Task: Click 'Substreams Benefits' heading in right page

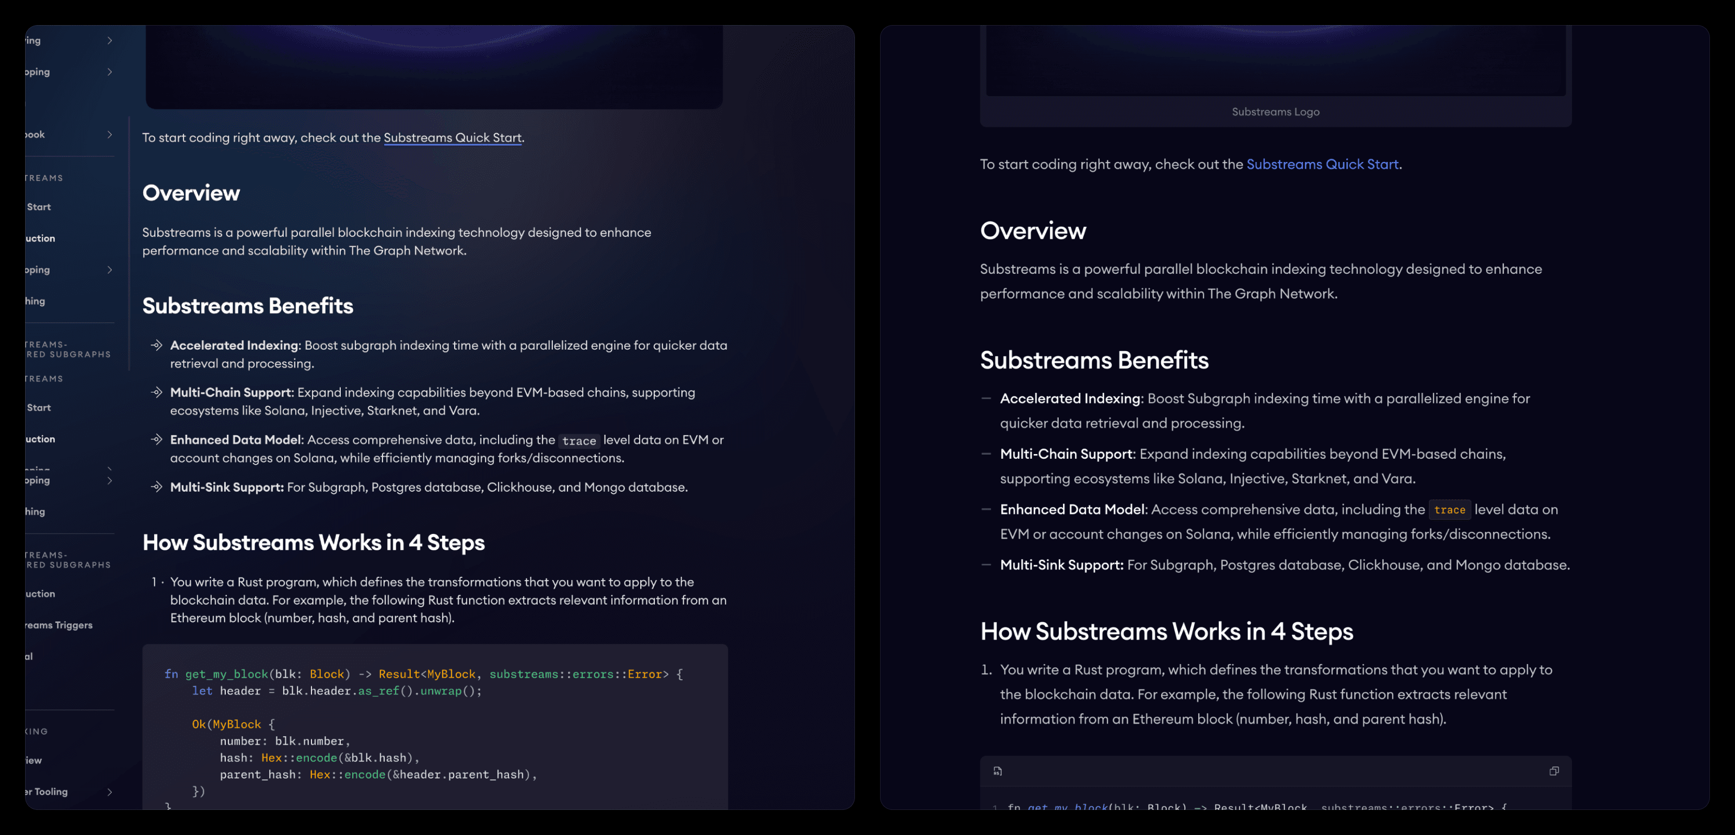Action: 1094,360
